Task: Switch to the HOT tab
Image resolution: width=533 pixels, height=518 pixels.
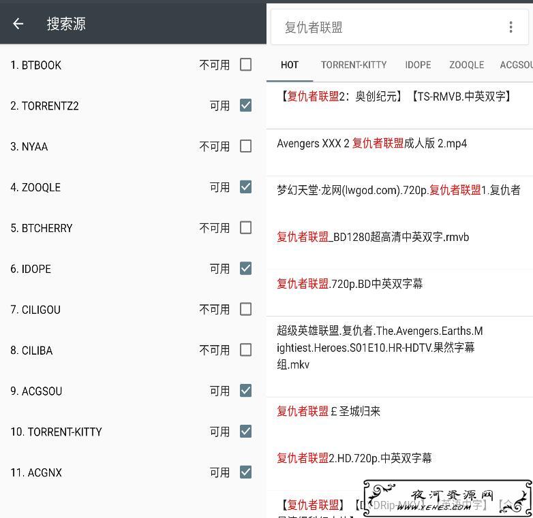Action: [290, 65]
